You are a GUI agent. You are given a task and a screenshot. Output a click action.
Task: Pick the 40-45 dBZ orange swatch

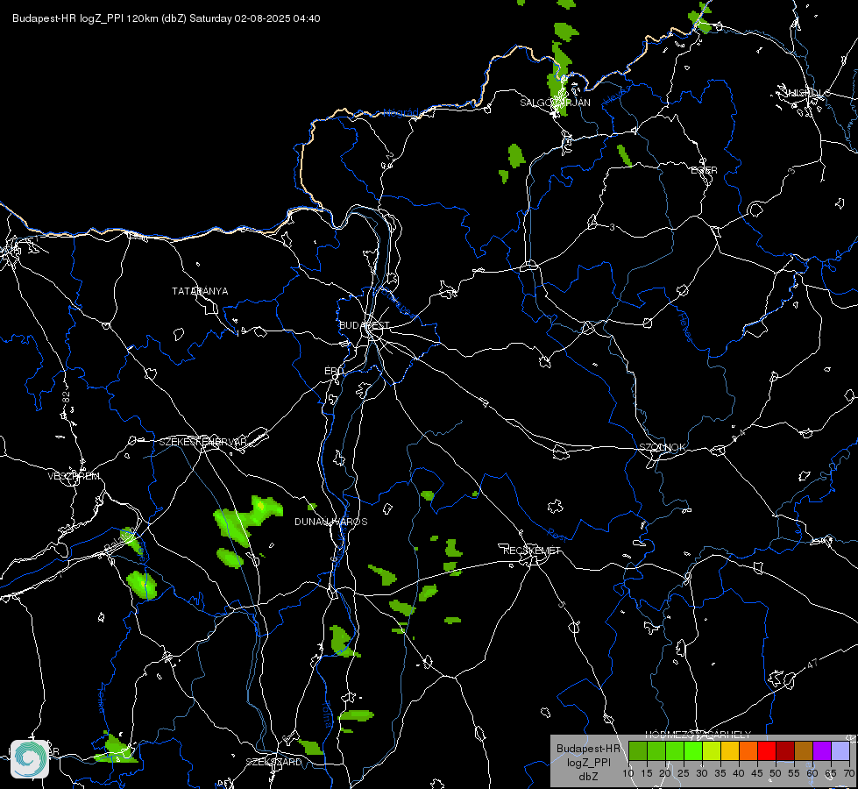[x=748, y=750]
